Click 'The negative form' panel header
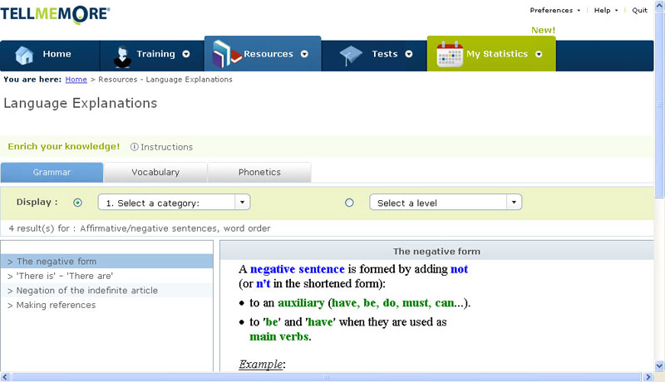The height and width of the screenshot is (382, 665). [x=436, y=251]
